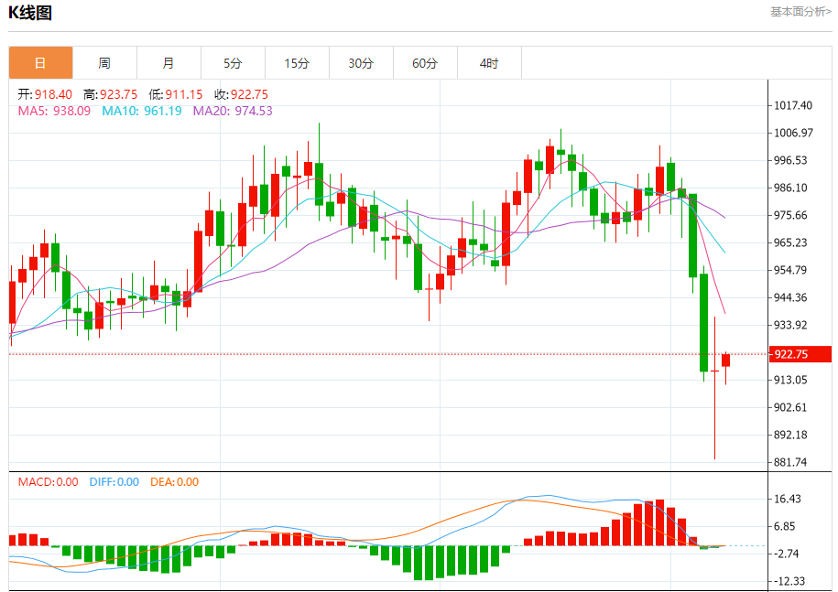838x592 pixels.
Task: Click the 986.10 price axis label
Action: [x=791, y=188]
